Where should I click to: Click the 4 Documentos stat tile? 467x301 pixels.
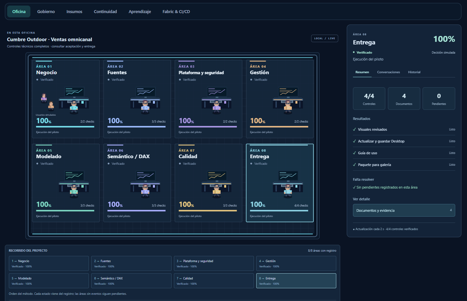coord(404,98)
